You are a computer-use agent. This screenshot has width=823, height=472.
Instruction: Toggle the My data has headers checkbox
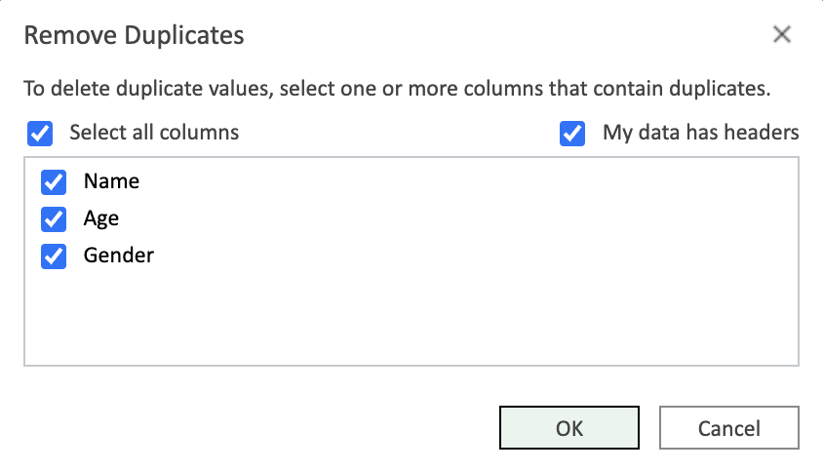pos(572,133)
